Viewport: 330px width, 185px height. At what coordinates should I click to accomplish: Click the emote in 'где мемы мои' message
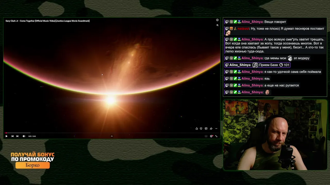290,58
